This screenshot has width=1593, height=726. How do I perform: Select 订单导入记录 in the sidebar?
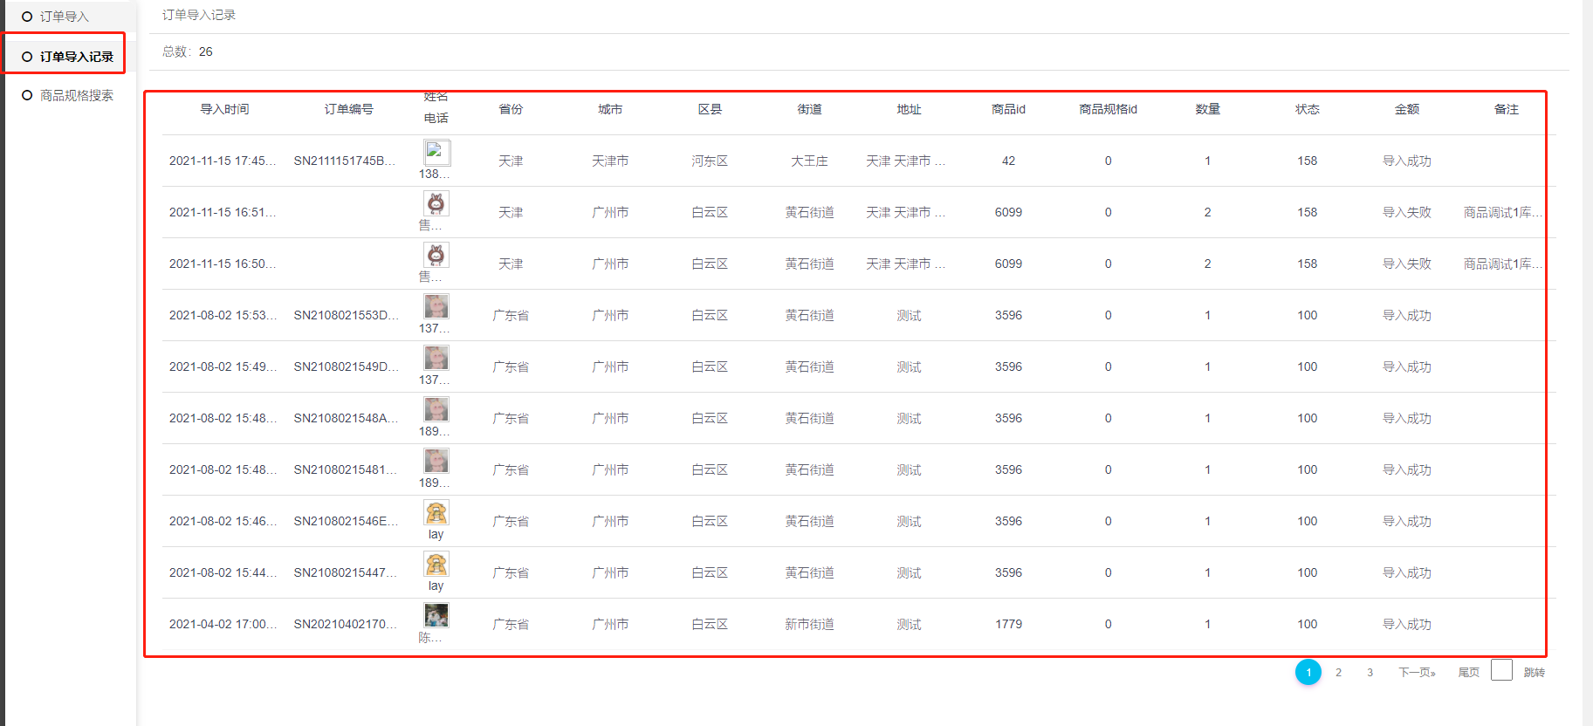pos(76,57)
